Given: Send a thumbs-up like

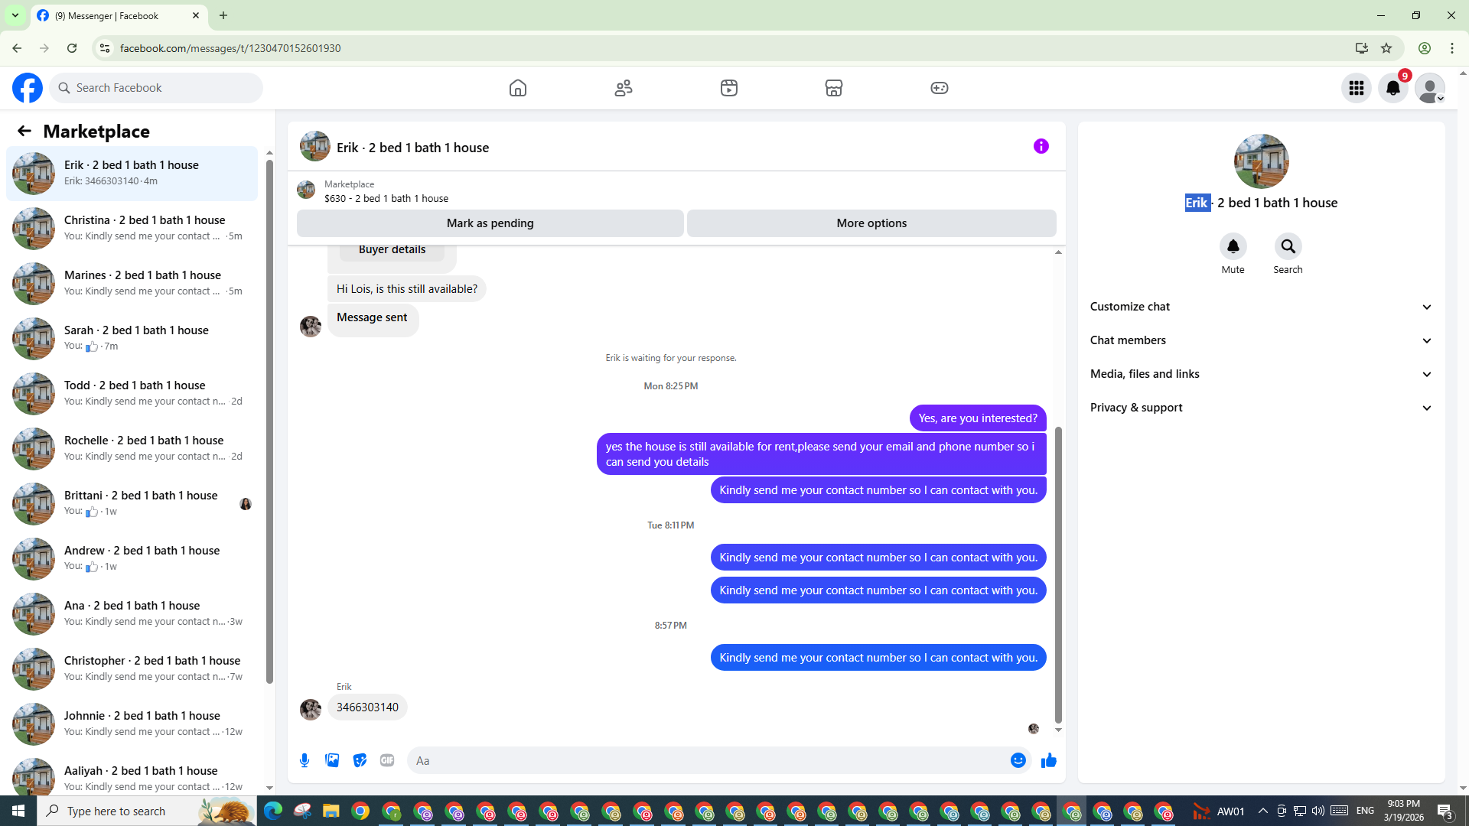Looking at the screenshot, I should [x=1049, y=760].
